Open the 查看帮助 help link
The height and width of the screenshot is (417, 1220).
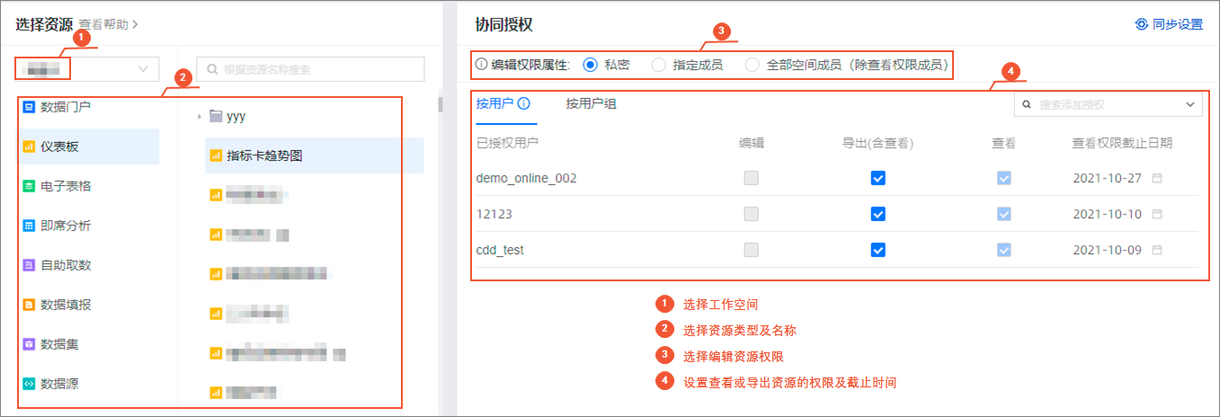(x=103, y=25)
